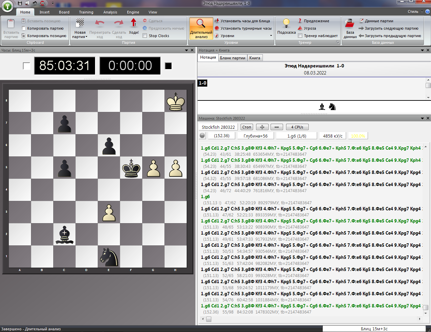This screenshot has height=332, width=431.
Task: Open the Engine ribbon tab
Action: 133,12
